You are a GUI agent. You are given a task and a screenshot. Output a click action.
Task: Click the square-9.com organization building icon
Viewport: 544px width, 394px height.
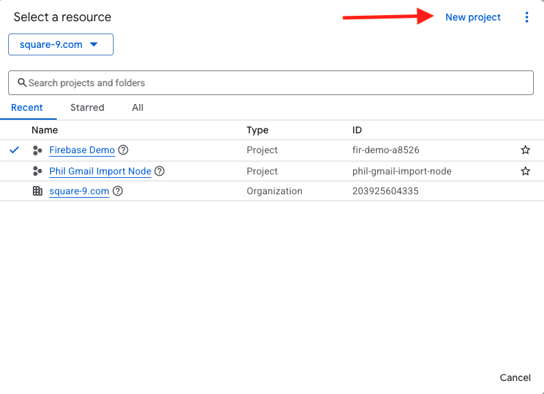38,191
